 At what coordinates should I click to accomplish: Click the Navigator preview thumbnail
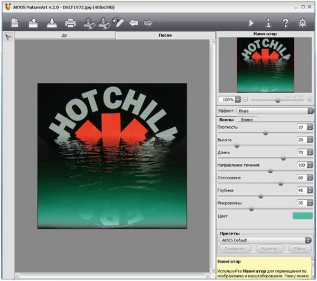coord(265,65)
